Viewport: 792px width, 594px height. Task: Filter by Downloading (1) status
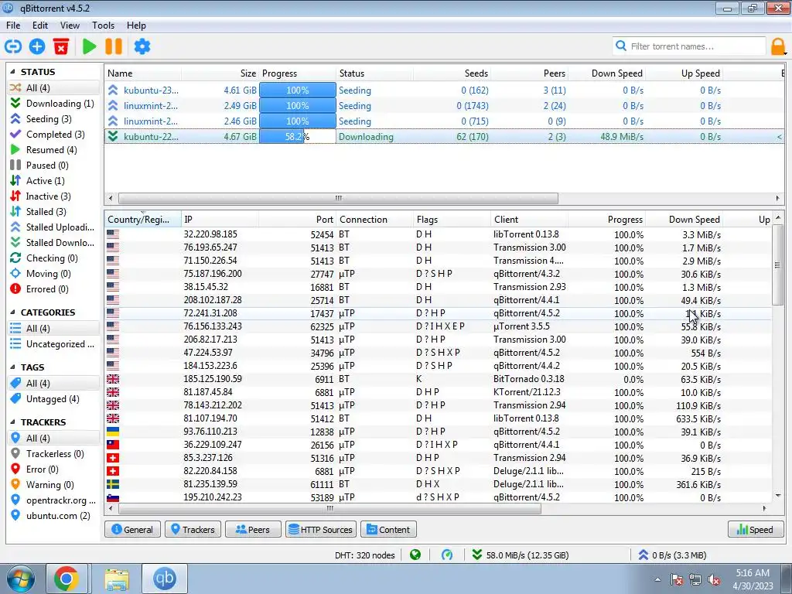point(53,104)
